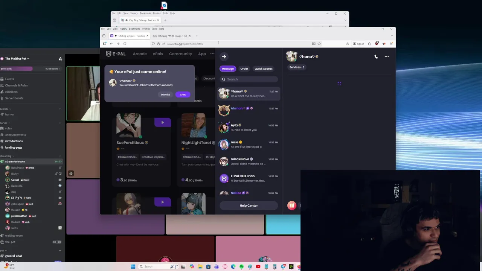Go to the Arcade page
This screenshot has height=271, width=482.
[140, 54]
